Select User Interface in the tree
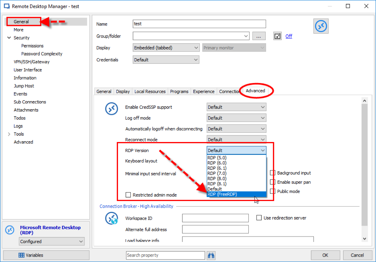This screenshot has width=376, height=262. tap(28, 70)
